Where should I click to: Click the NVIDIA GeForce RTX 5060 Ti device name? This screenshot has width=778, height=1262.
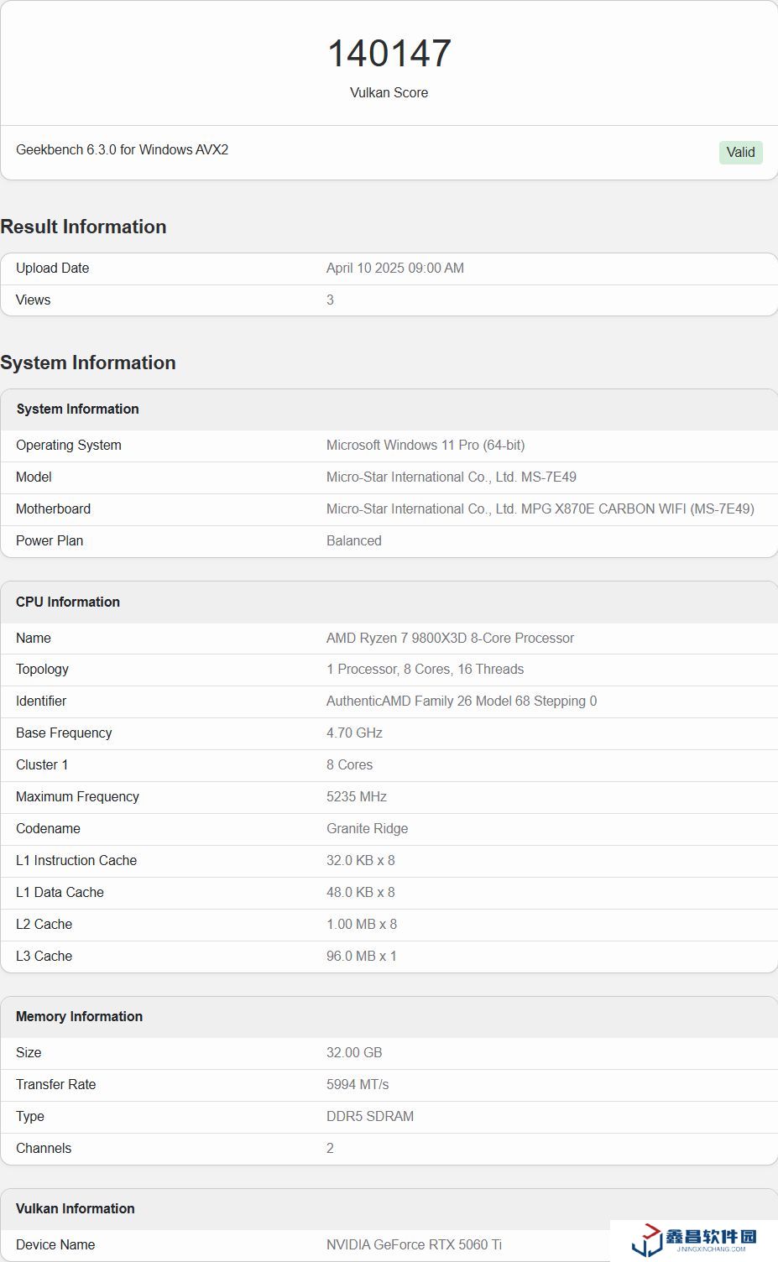[x=414, y=1244]
